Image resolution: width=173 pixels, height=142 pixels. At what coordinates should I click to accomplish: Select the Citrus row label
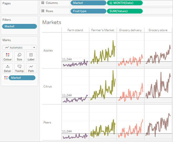point(48,86)
